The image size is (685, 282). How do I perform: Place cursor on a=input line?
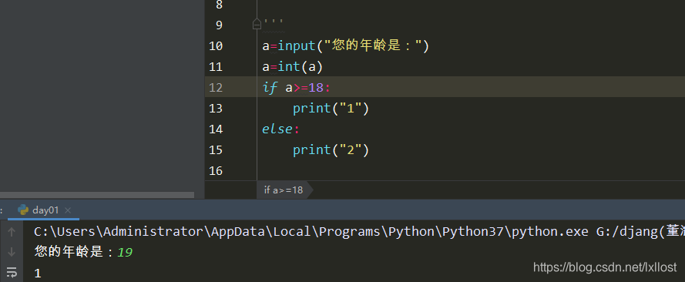point(346,45)
